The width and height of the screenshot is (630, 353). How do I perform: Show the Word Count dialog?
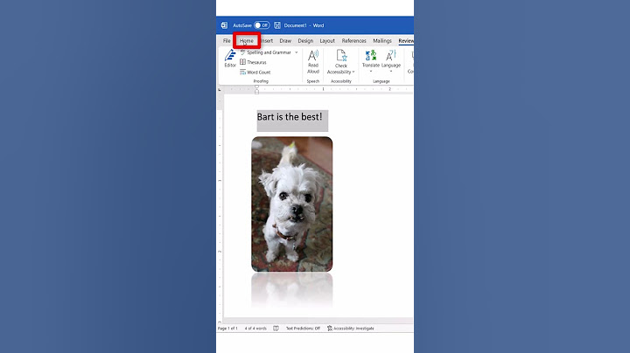(255, 73)
